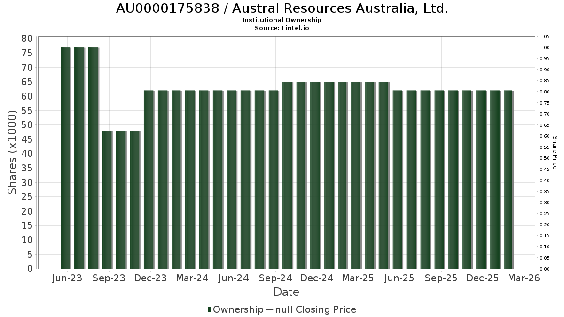Click the Jun-24 date axis label
564x317 pixels.
pyautogui.click(x=234, y=278)
